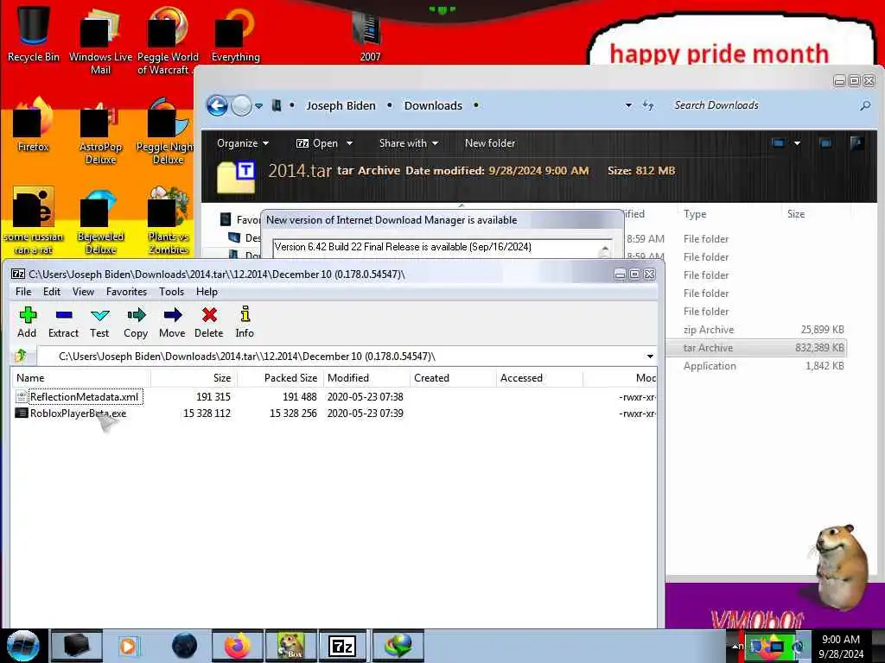Sort 7-Zip list by Created column
Viewport: 885px width, 663px height.
[453, 378]
